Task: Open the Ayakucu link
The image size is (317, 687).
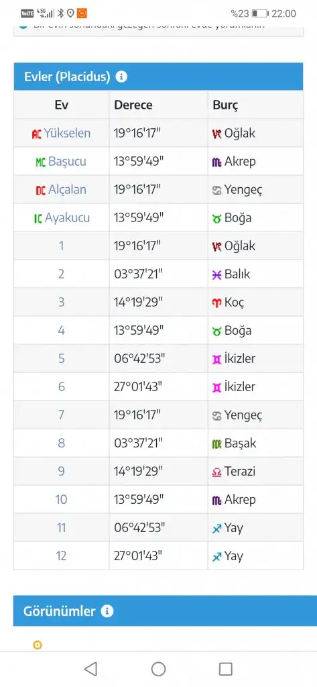Action: pyautogui.click(x=67, y=218)
